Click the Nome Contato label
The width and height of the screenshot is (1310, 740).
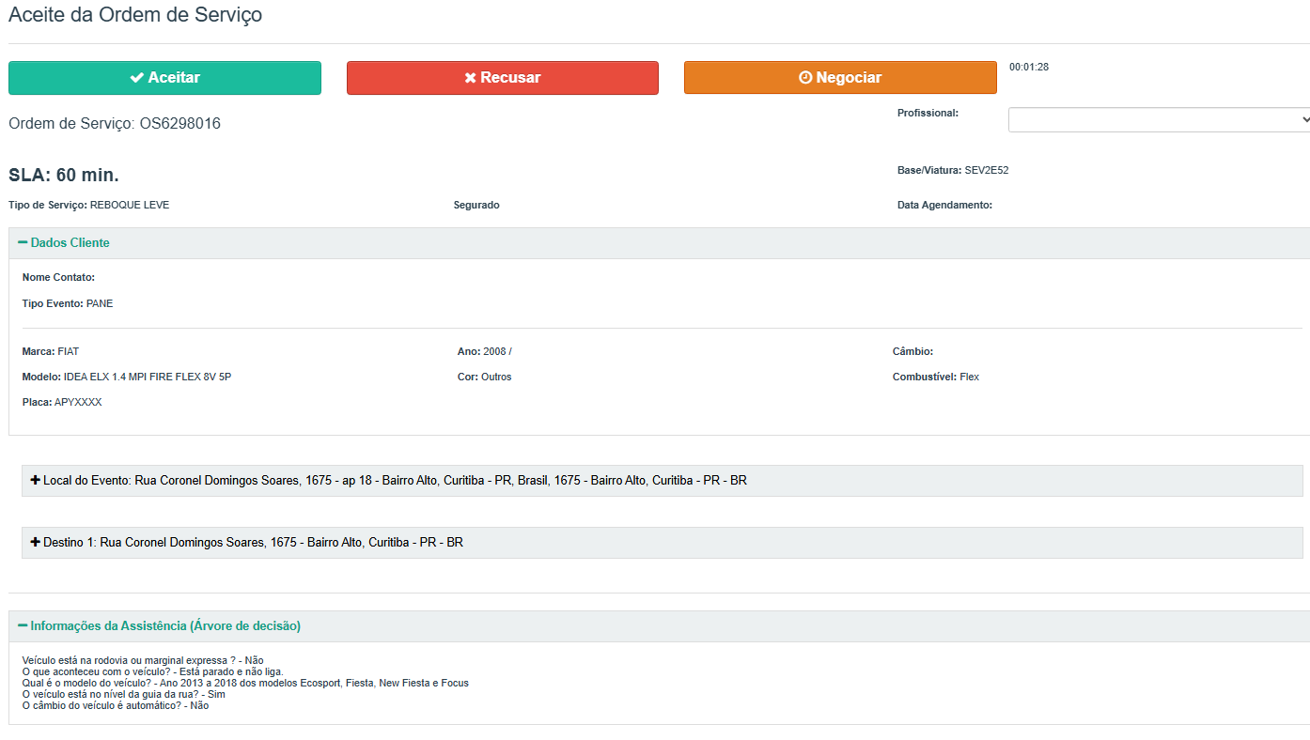coord(58,277)
